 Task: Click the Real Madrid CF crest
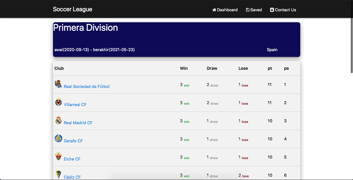pyautogui.click(x=58, y=120)
